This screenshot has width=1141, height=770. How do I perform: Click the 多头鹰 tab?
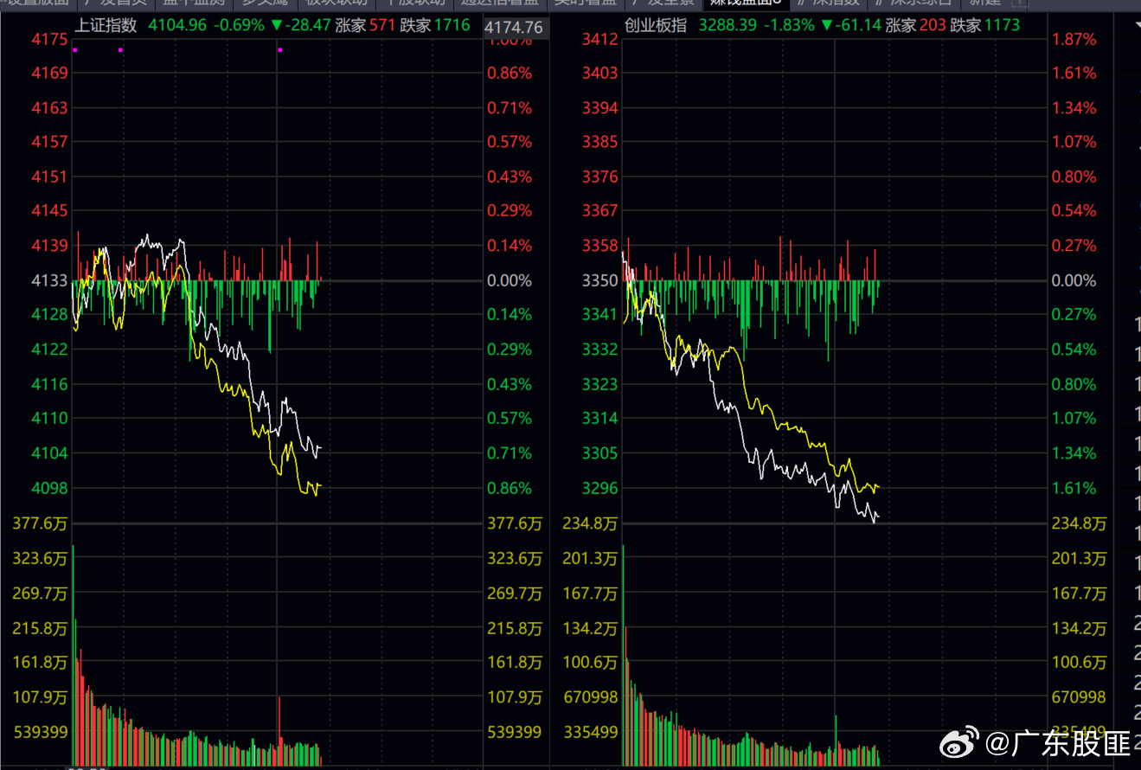(x=263, y=3)
